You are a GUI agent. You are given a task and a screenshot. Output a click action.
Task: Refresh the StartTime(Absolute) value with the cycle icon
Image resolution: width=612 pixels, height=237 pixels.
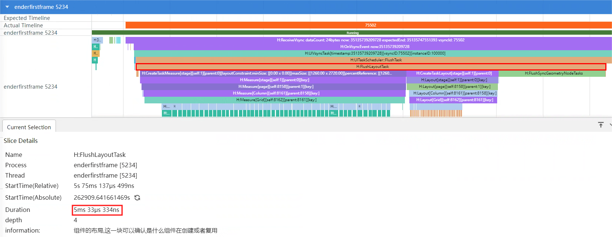[137, 197]
